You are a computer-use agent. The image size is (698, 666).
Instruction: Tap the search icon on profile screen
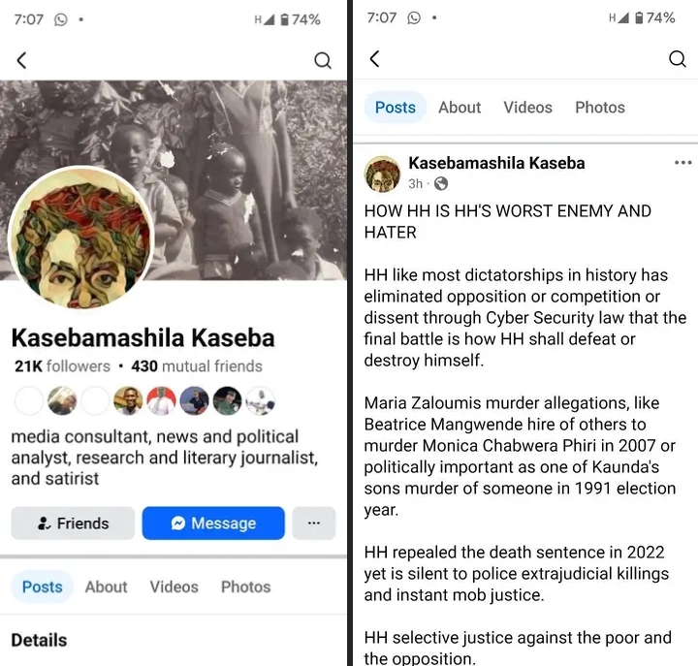click(x=323, y=60)
